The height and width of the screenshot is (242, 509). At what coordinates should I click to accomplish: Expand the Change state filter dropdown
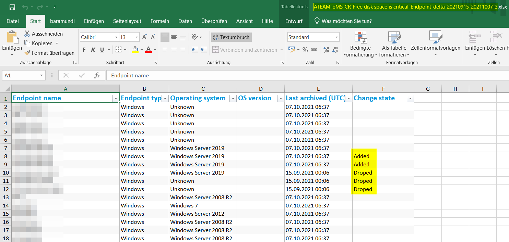[x=410, y=99]
